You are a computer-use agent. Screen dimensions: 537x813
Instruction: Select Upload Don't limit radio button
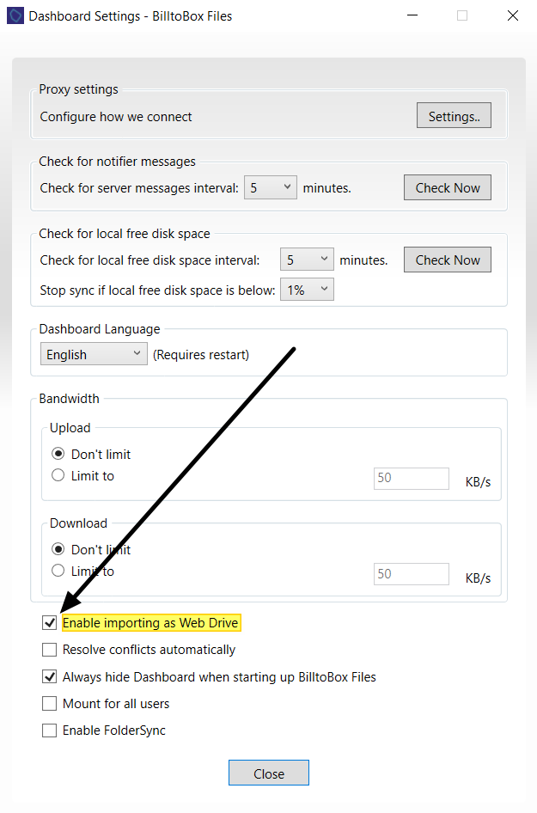58,455
